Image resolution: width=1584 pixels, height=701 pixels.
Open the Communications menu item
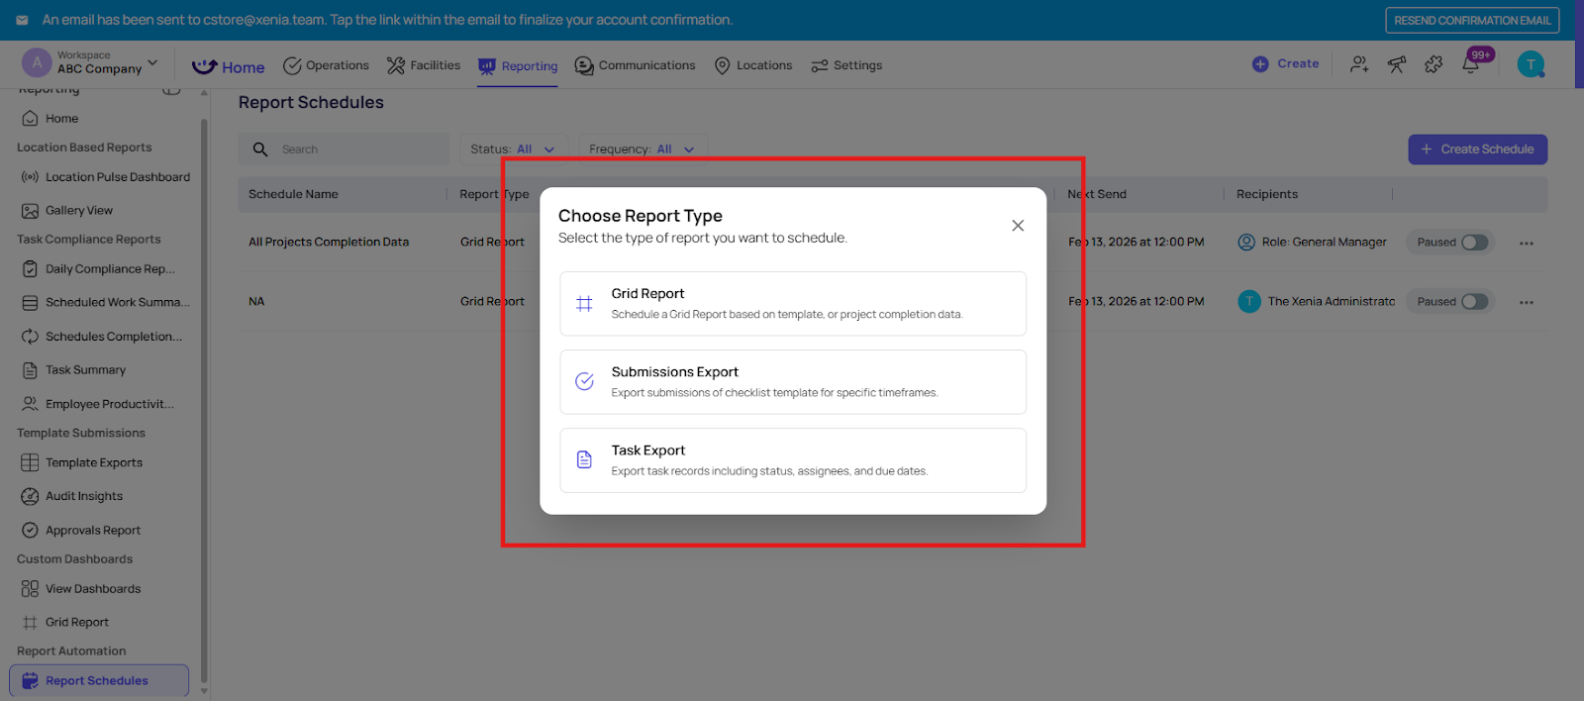click(636, 65)
